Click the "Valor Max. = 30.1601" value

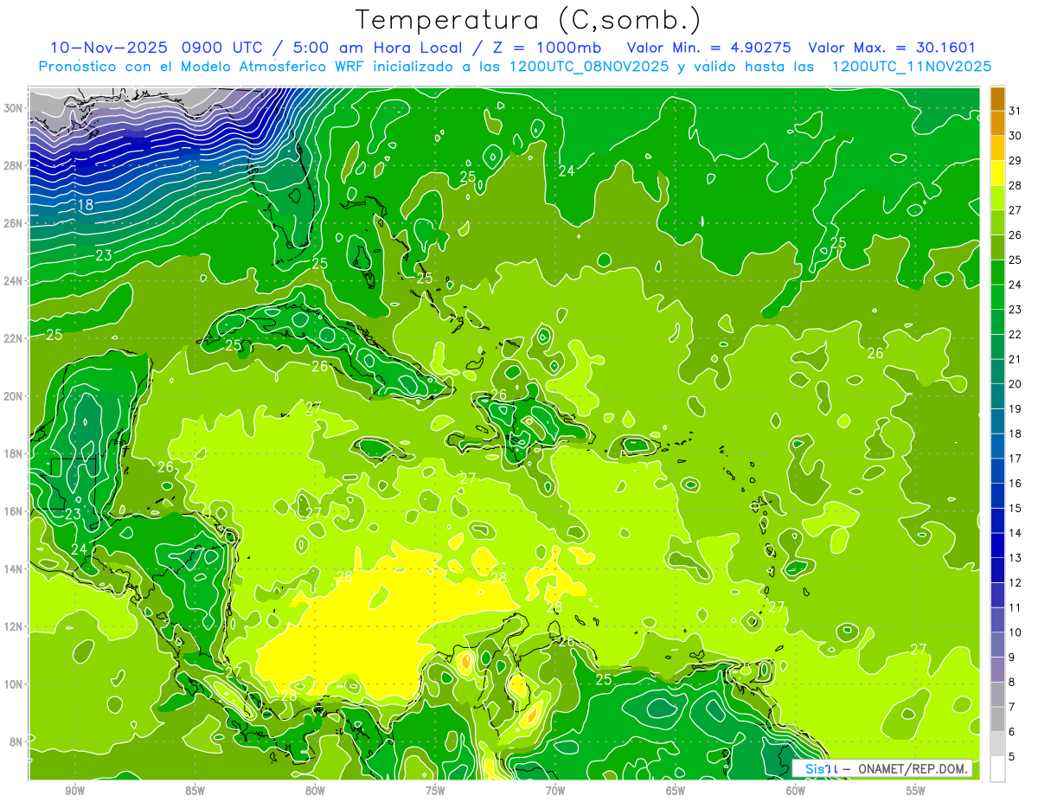coord(892,48)
